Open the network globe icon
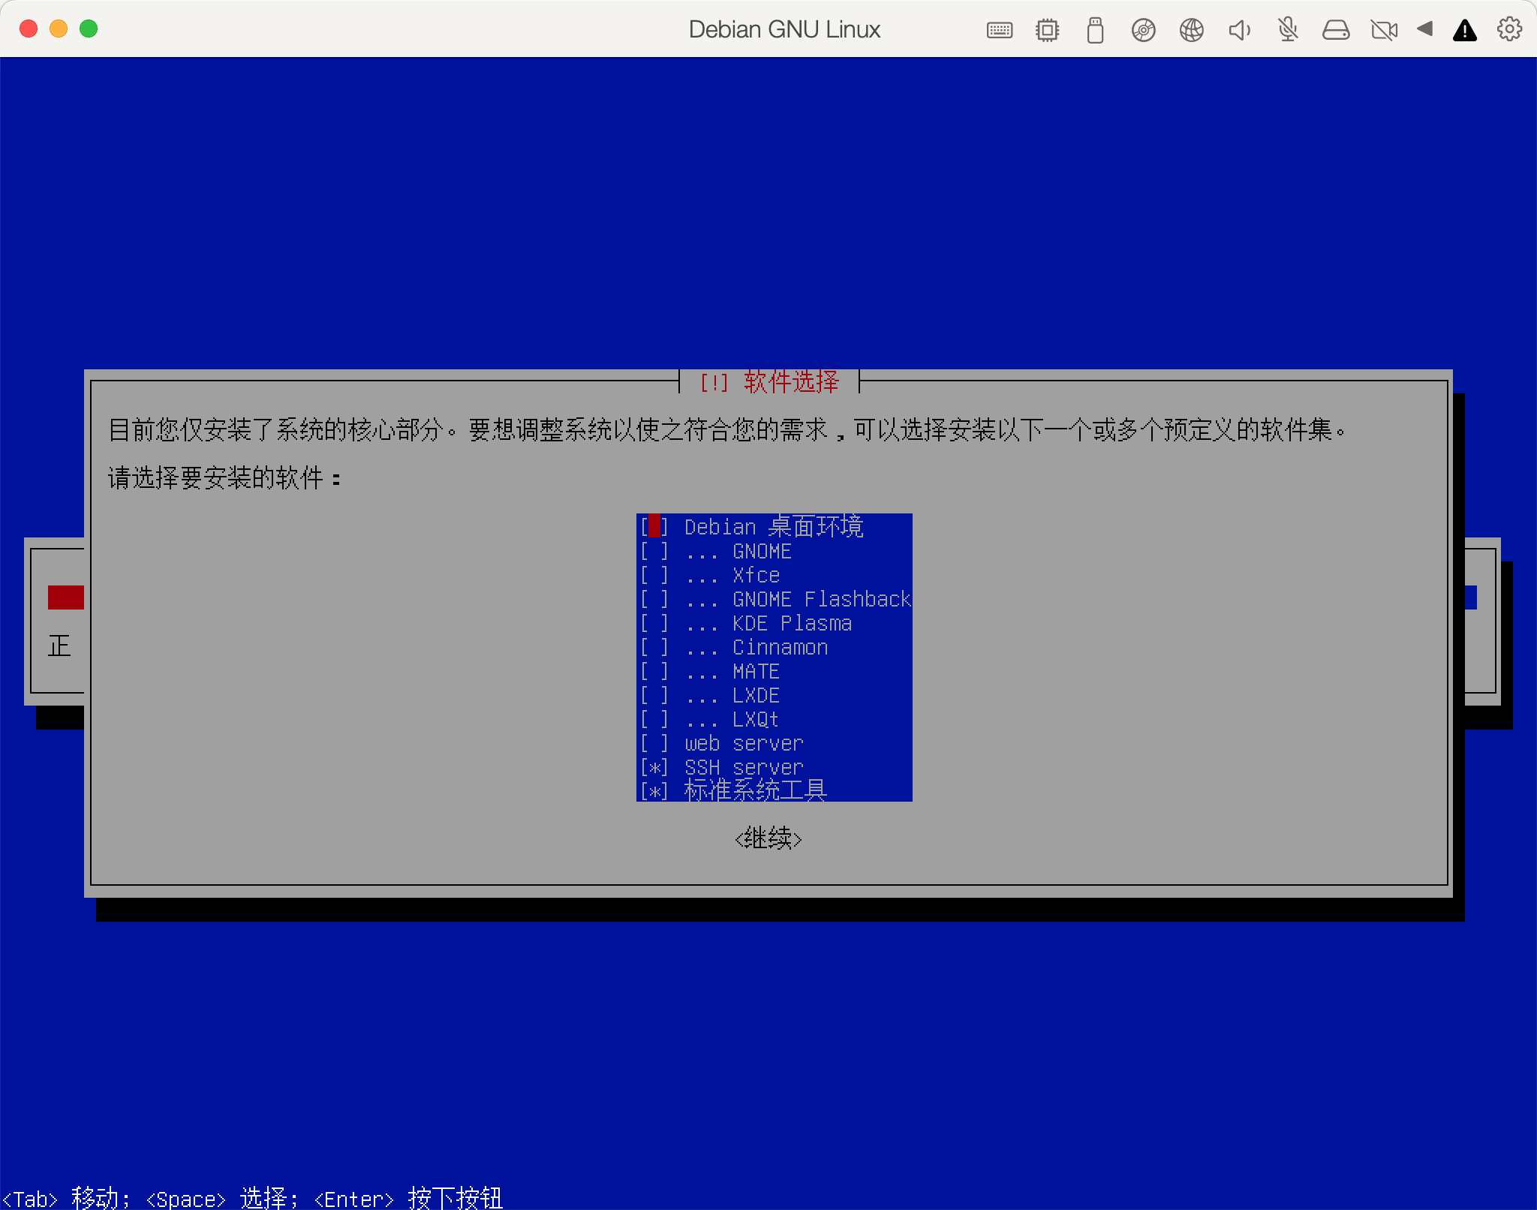1537x1210 pixels. [x=1191, y=30]
